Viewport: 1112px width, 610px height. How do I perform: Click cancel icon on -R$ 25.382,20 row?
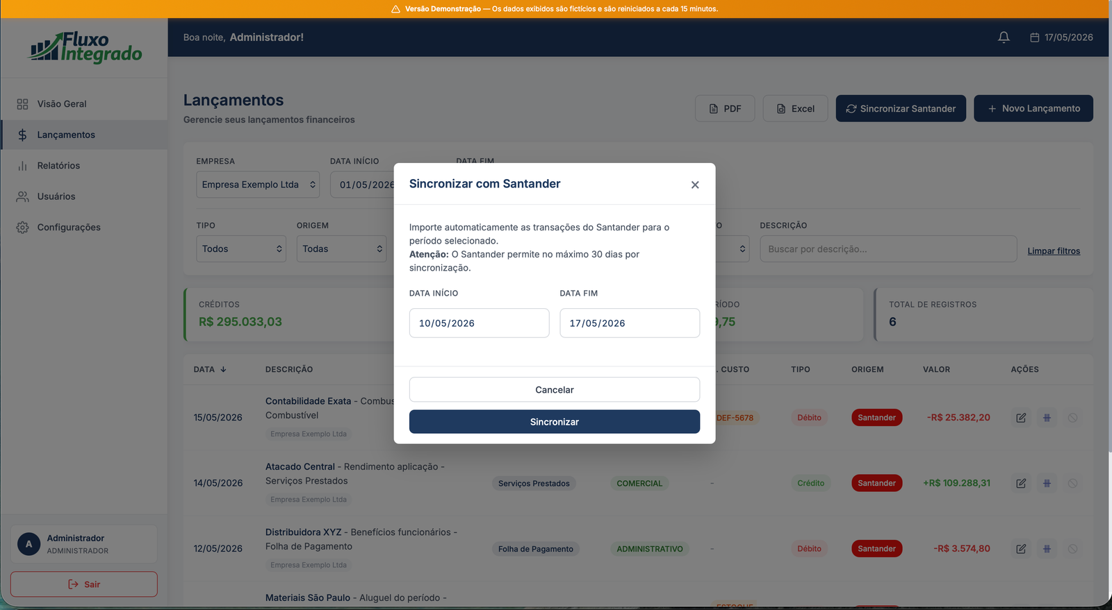coord(1072,418)
